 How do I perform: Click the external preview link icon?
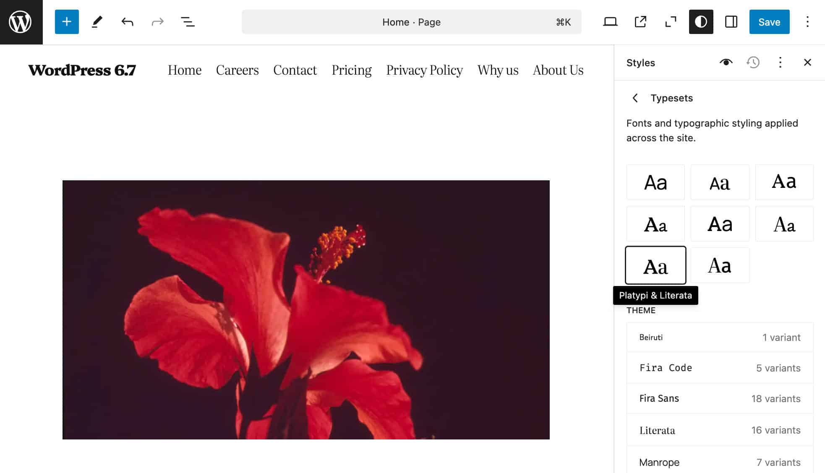tap(640, 21)
